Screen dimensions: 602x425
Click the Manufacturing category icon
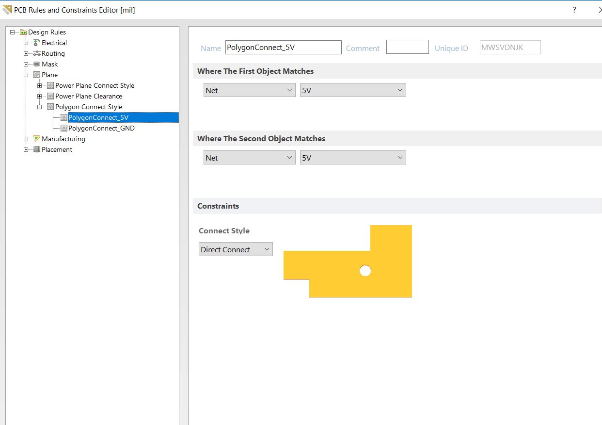(37, 139)
